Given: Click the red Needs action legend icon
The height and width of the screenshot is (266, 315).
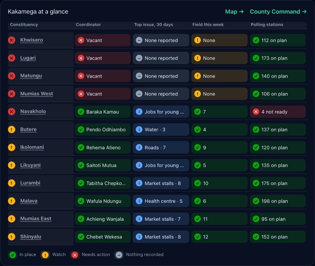Looking at the screenshot, I should (75, 255).
